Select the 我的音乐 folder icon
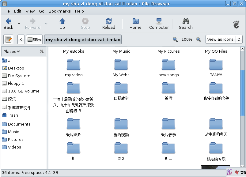The image size is (246, 177). (168, 124)
